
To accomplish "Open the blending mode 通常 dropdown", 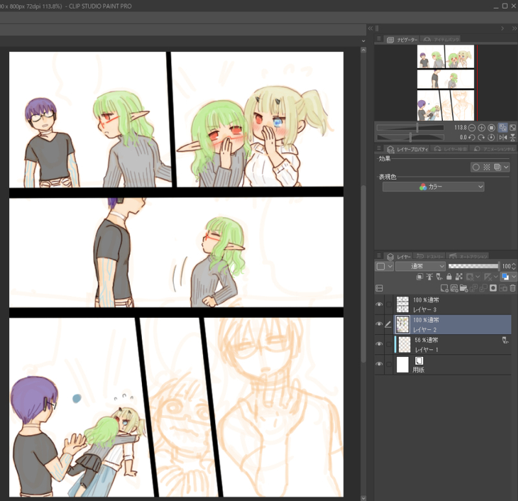I will [420, 266].
